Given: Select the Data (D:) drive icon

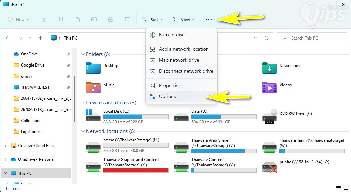Looking at the screenshot, I should click(181, 117).
